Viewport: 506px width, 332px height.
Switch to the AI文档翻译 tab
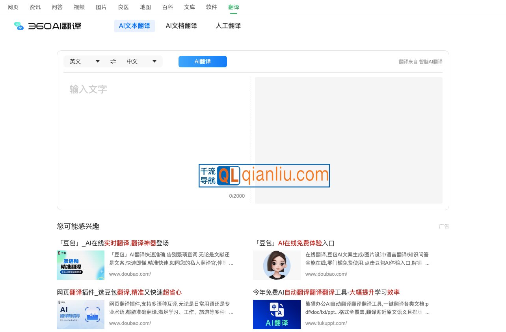181,26
